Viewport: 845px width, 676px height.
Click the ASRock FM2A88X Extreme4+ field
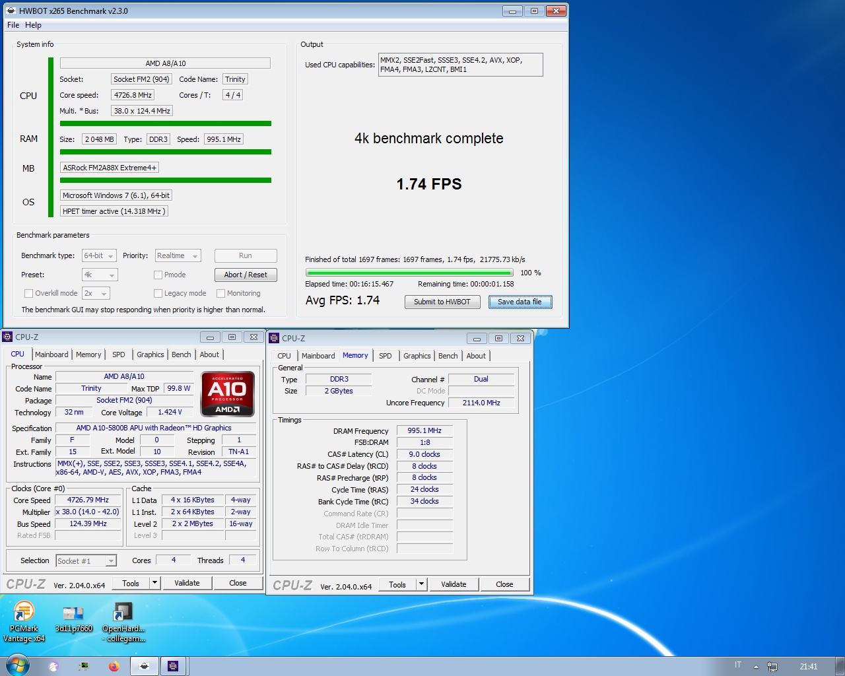[110, 168]
